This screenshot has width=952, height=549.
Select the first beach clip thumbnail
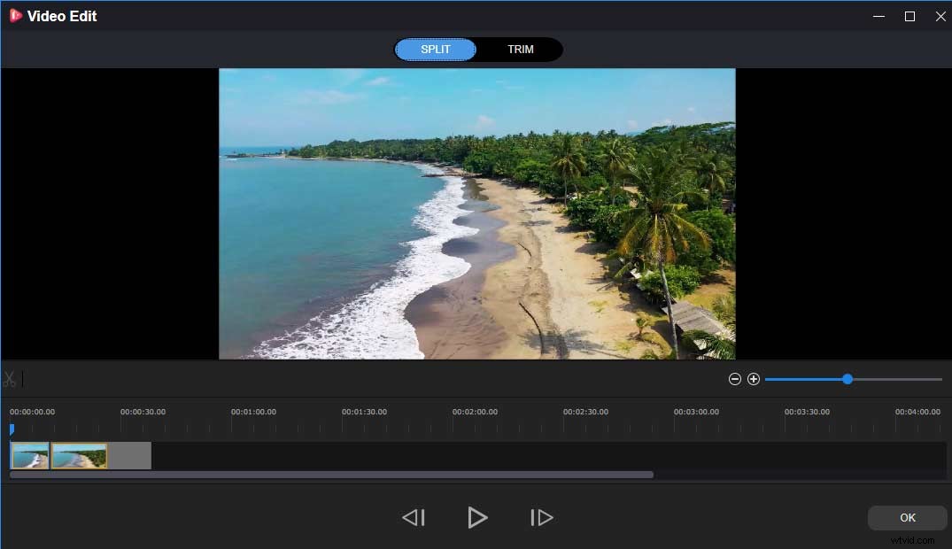[29, 455]
